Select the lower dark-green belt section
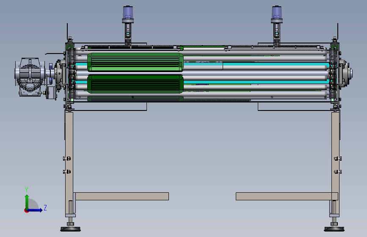The height and width of the screenshot is (237, 367). coord(135,84)
